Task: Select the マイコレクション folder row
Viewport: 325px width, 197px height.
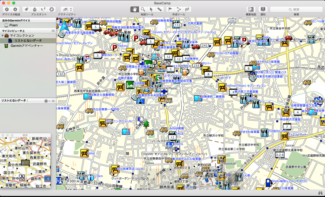Action: [28, 35]
